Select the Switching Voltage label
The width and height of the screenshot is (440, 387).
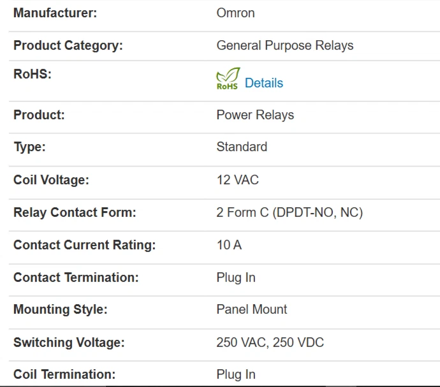coord(69,342)
